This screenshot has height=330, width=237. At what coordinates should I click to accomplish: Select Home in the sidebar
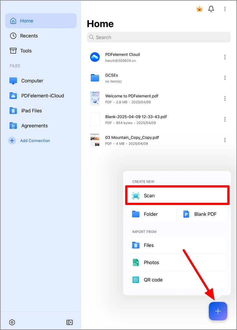tap(41, 21)
